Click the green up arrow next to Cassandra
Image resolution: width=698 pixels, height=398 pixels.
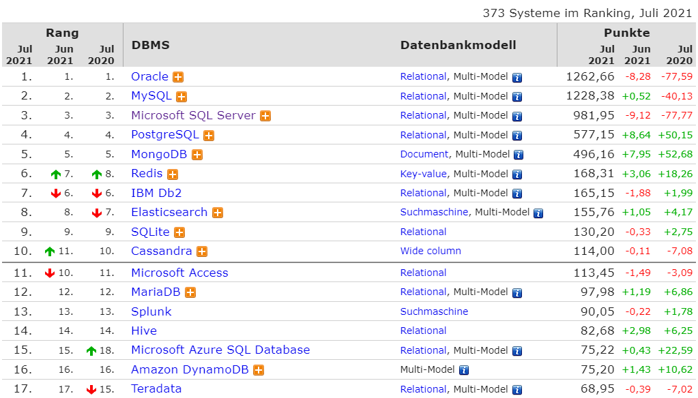pyautogui.click(x=48, y=252)
